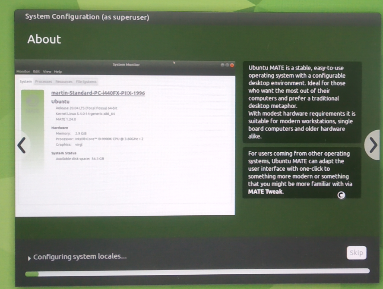Click the MATE 1.24.0 version text
This screenshot has height=289, width=383.
coord(66,119)
